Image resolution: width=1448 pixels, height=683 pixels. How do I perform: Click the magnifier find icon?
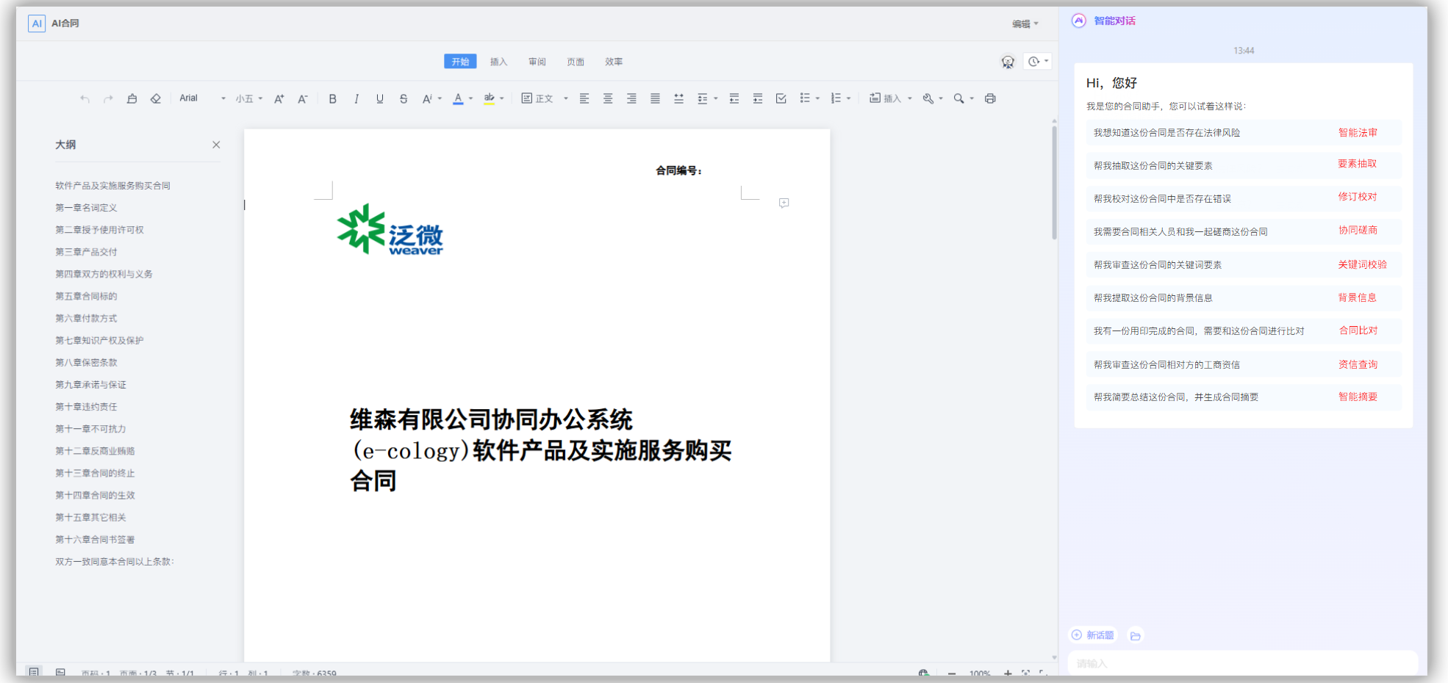point(959,98)
